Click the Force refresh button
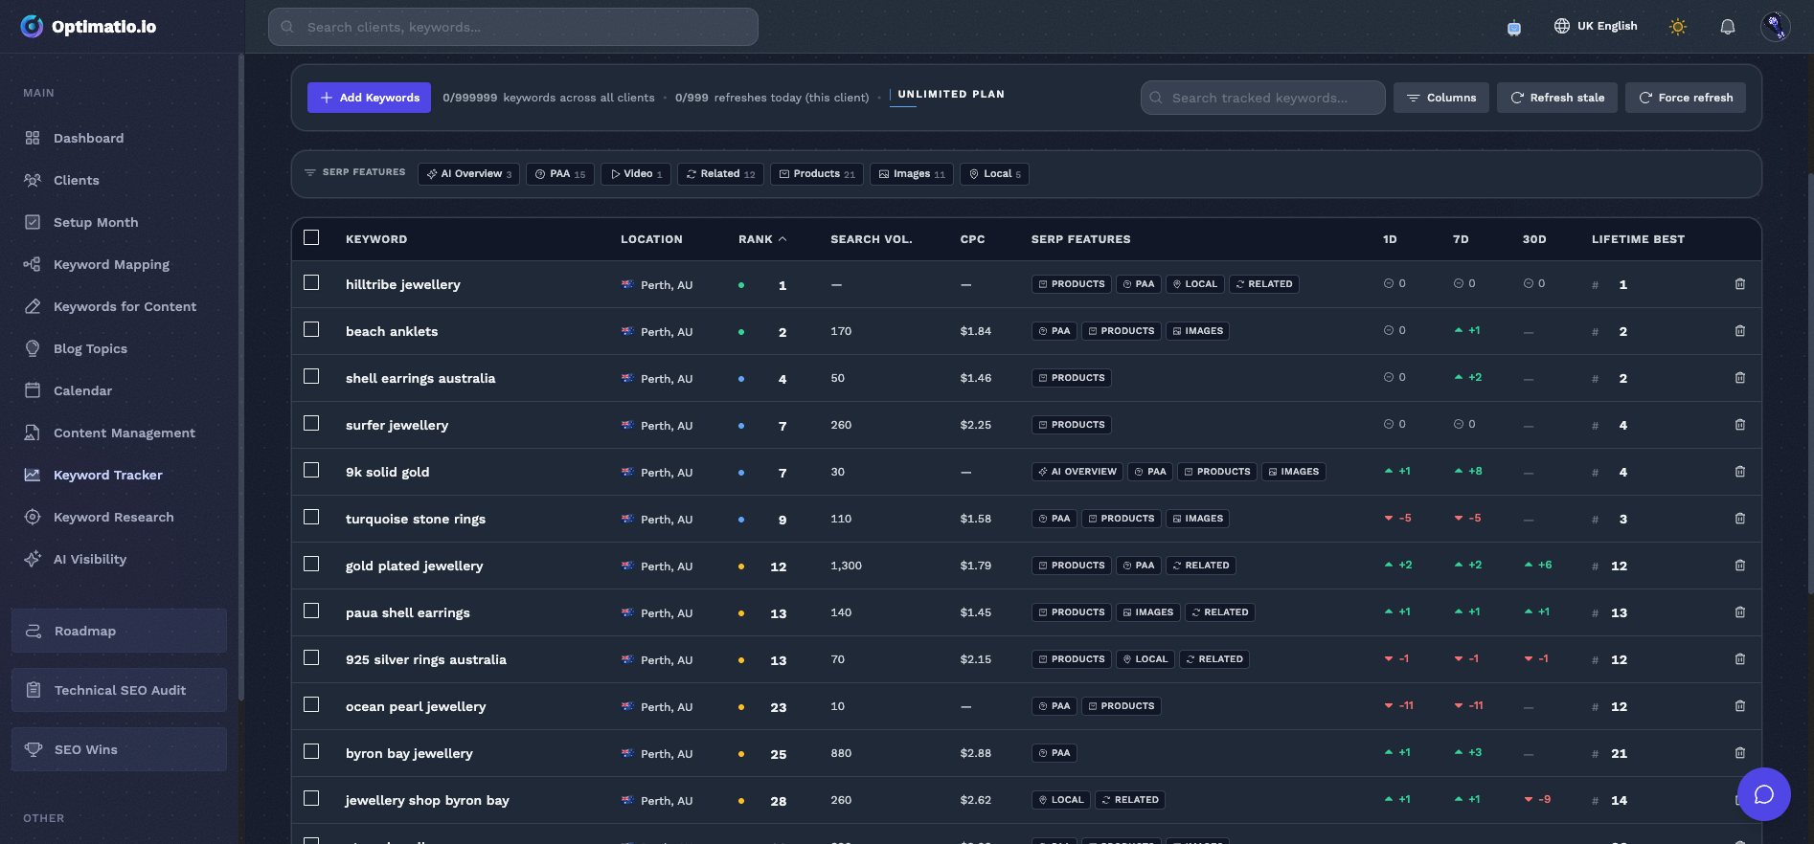The width and height of the screenshot is (1814, 844). click(x=1685, y=98)
